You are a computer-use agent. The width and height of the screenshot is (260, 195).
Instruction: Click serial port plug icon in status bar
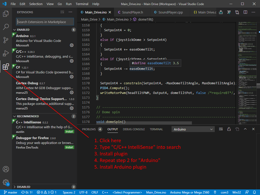click(x=215, y=192)
